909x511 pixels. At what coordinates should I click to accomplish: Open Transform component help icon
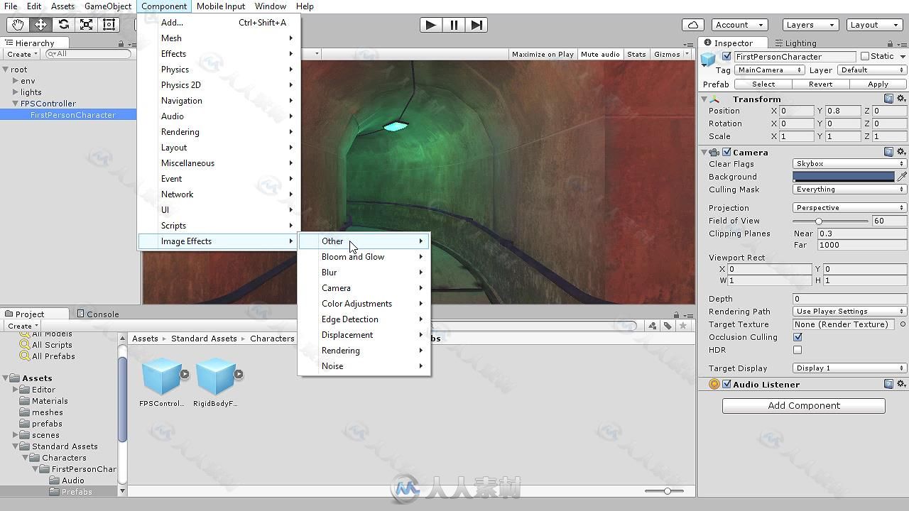[x=888, y=99]
